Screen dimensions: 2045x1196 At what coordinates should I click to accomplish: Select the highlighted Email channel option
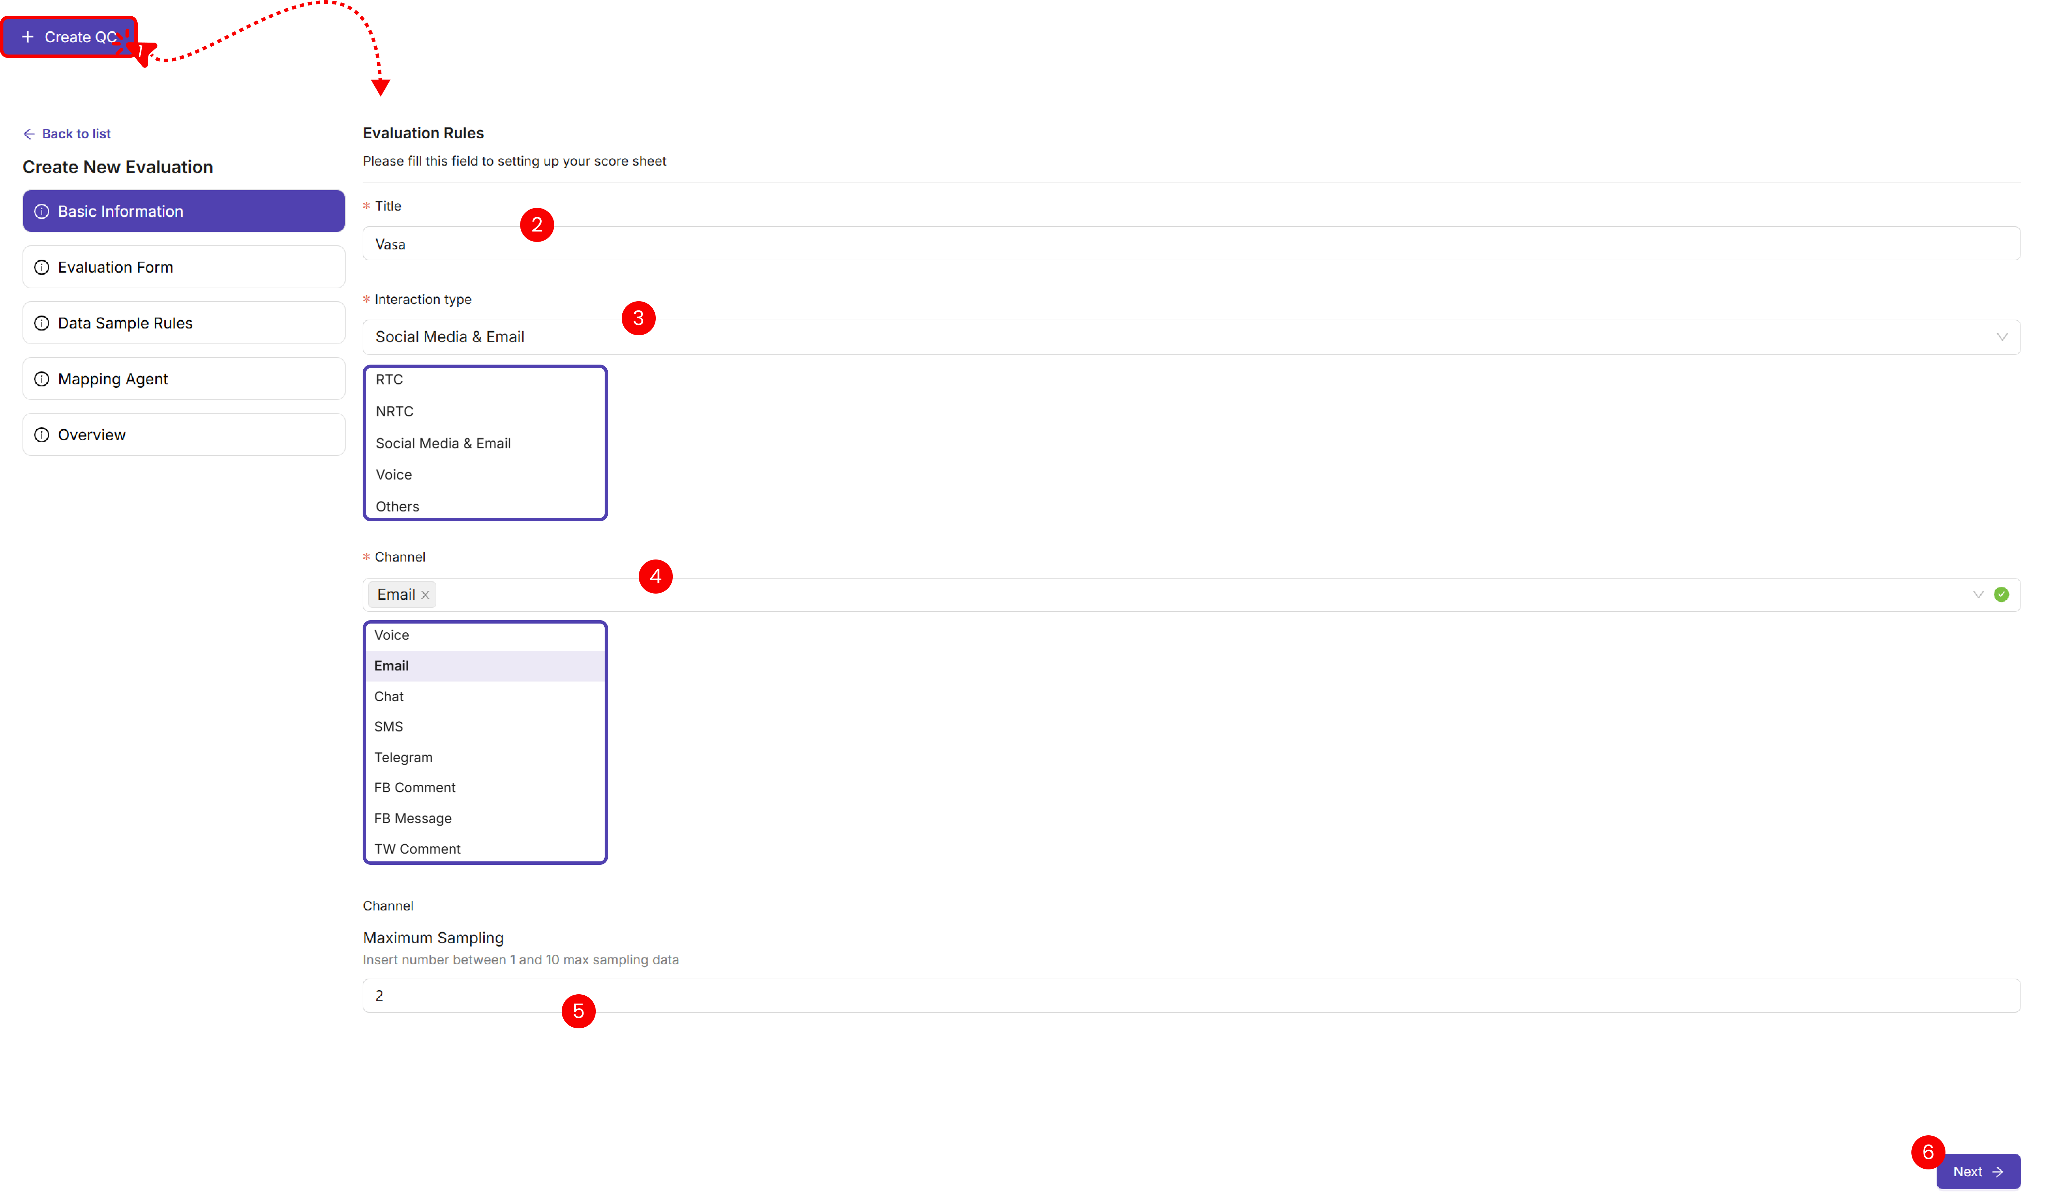(x=391, y=665)
